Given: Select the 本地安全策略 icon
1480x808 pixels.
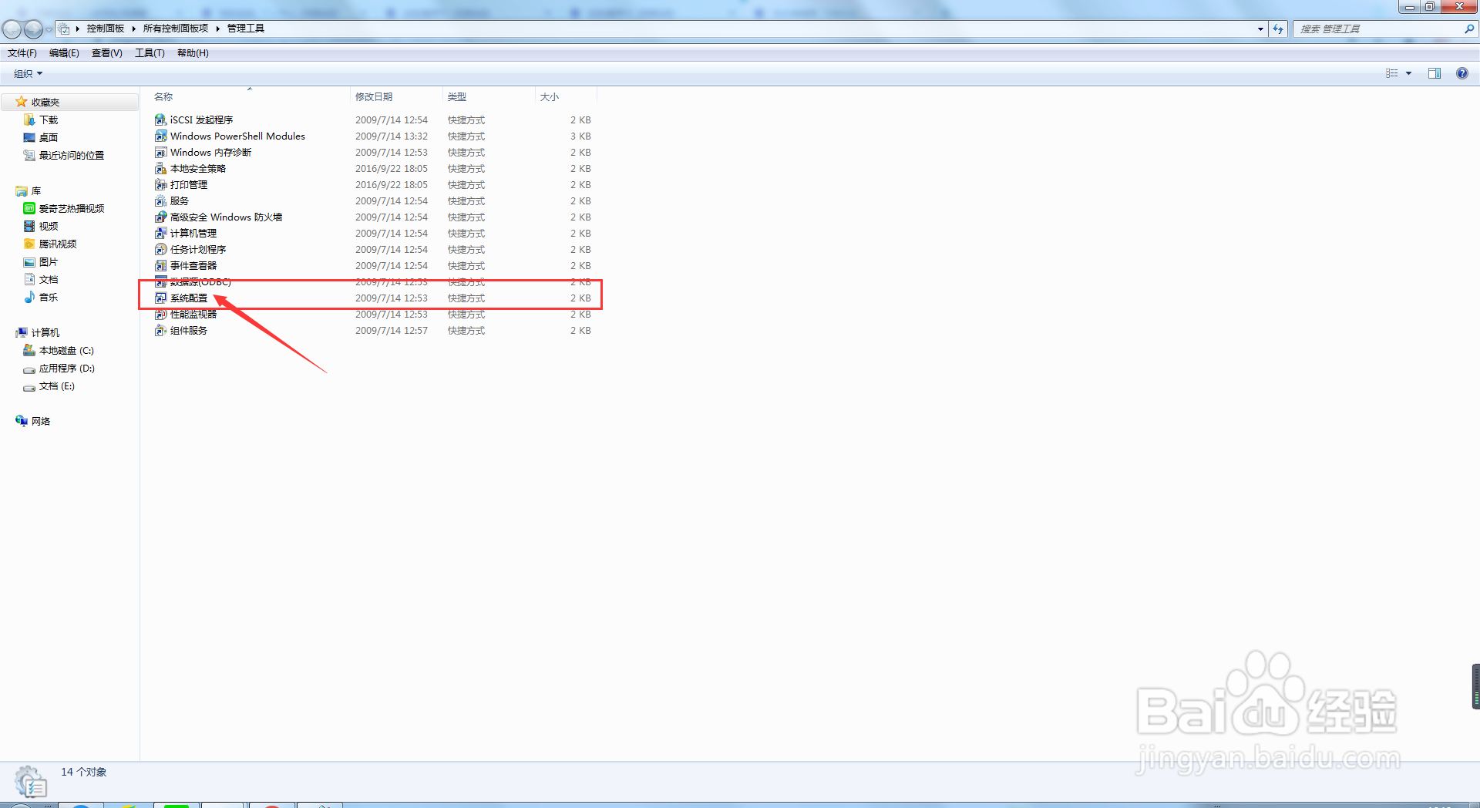Looking at the screenshot, I should [x=160, y=168].
